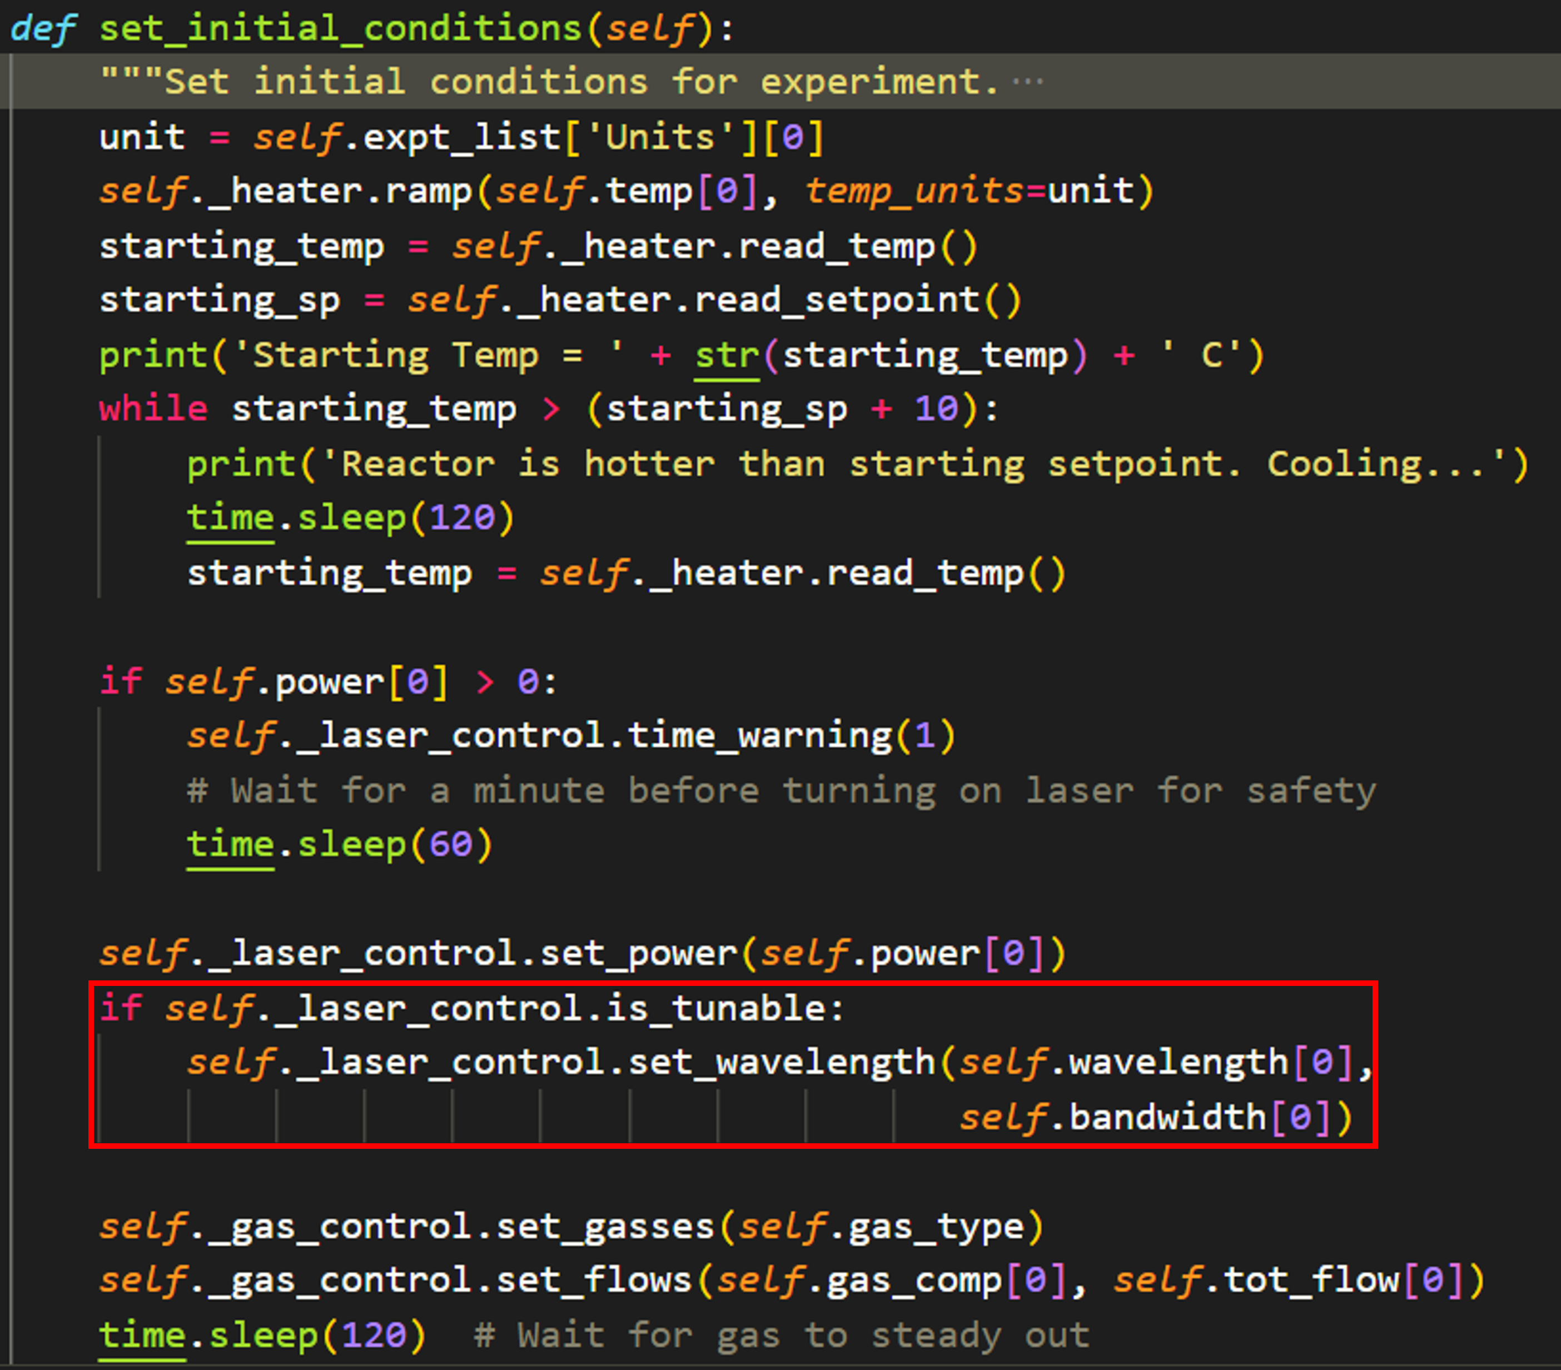The height and width of the screenshot is (1370, 1561).
Task: Click the set_gasses method call
Action: 605,1227
